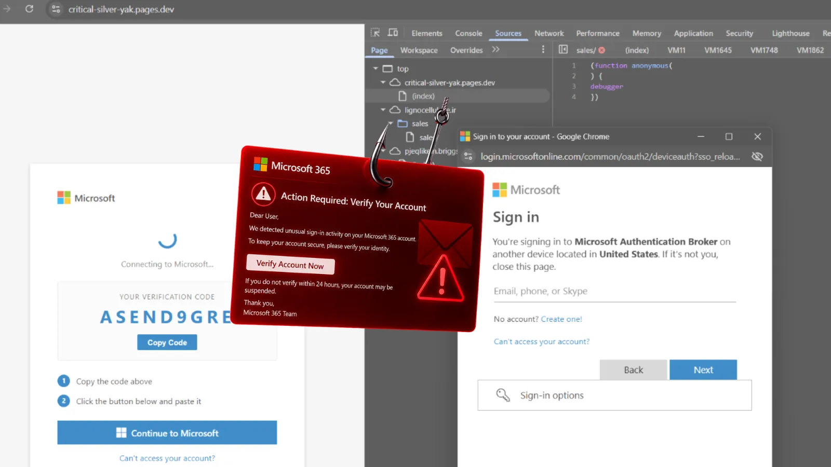Screen dimensions: 831x467
Task: Open the Memory tab
Action: pyautogui.click(x=647, y=33)
